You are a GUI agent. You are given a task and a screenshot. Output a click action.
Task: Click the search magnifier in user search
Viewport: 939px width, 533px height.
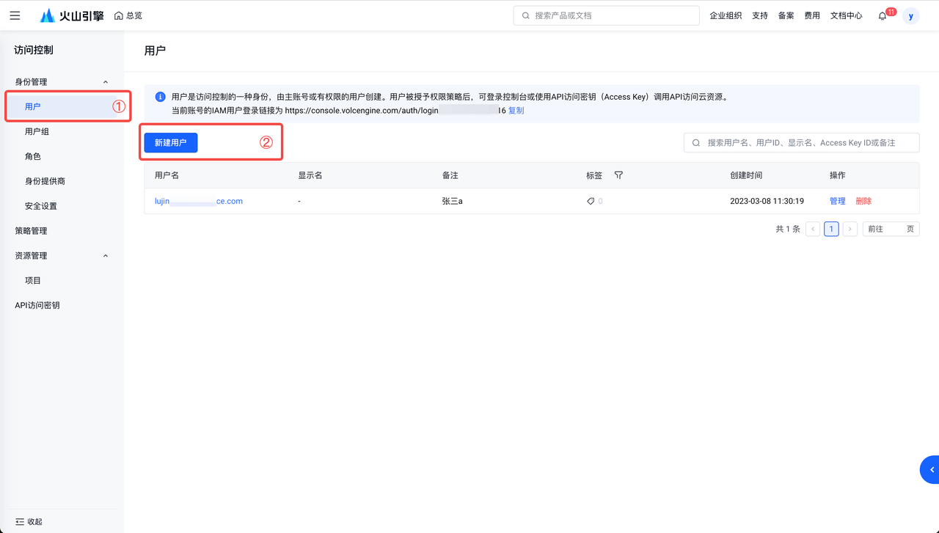pyautogui.click(x=696, y=143)
